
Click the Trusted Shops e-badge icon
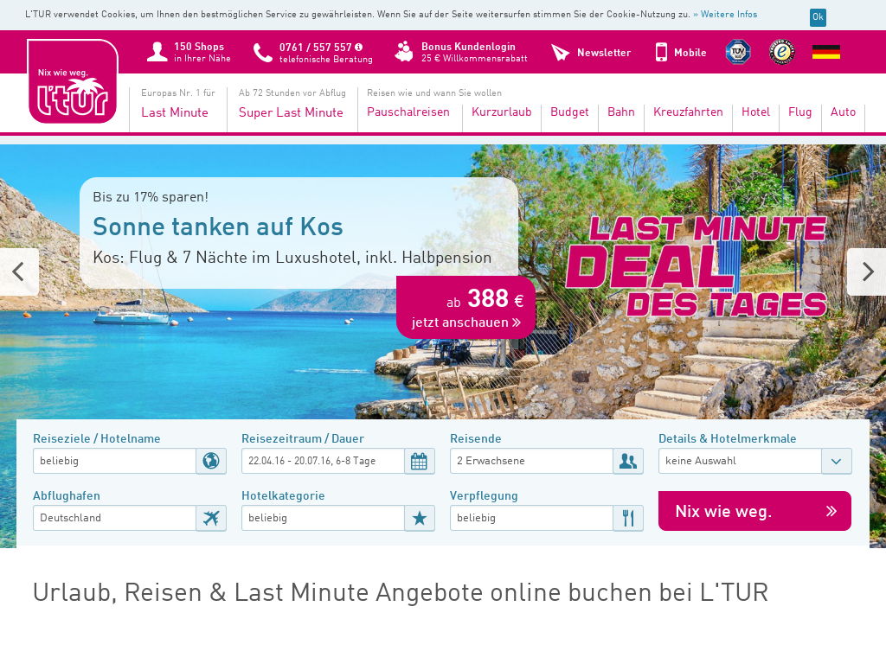782,52
